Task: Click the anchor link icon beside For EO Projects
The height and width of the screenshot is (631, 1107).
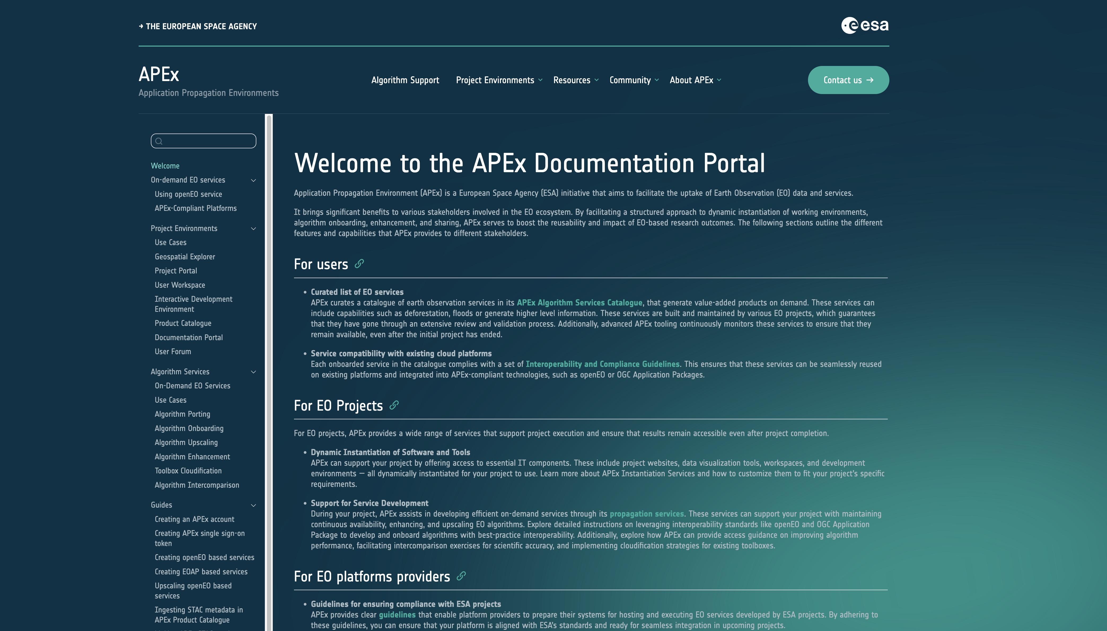Action: (394, 405)
